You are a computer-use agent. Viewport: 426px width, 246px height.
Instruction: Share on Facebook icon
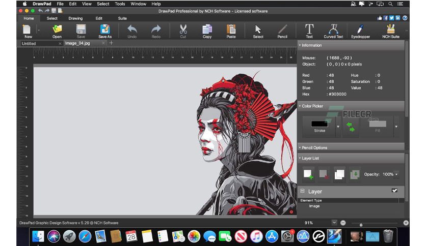coord(386,18)
